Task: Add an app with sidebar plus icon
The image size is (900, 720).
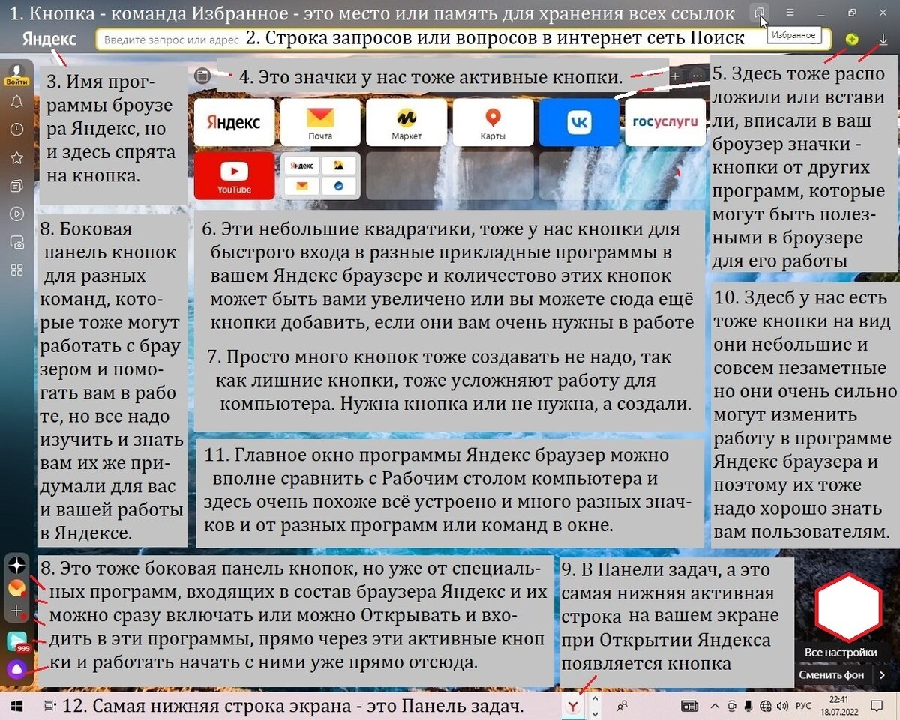Action: pyautogui.click(x=16, y=611)
